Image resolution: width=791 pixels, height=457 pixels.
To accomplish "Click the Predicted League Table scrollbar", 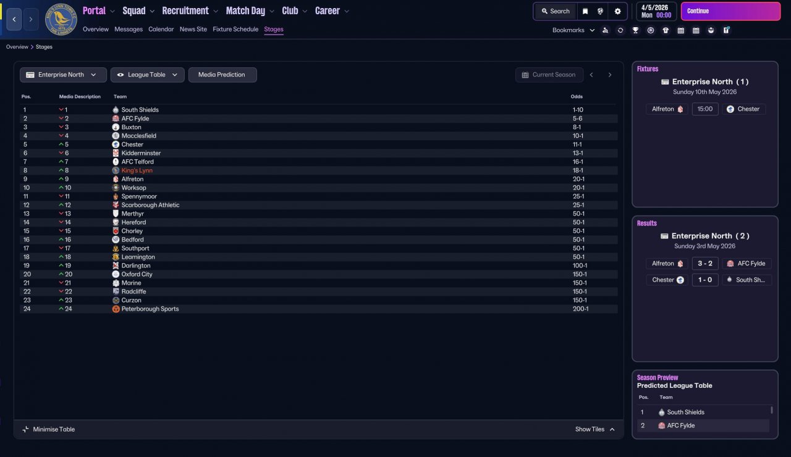I will [x=772, y=410].
